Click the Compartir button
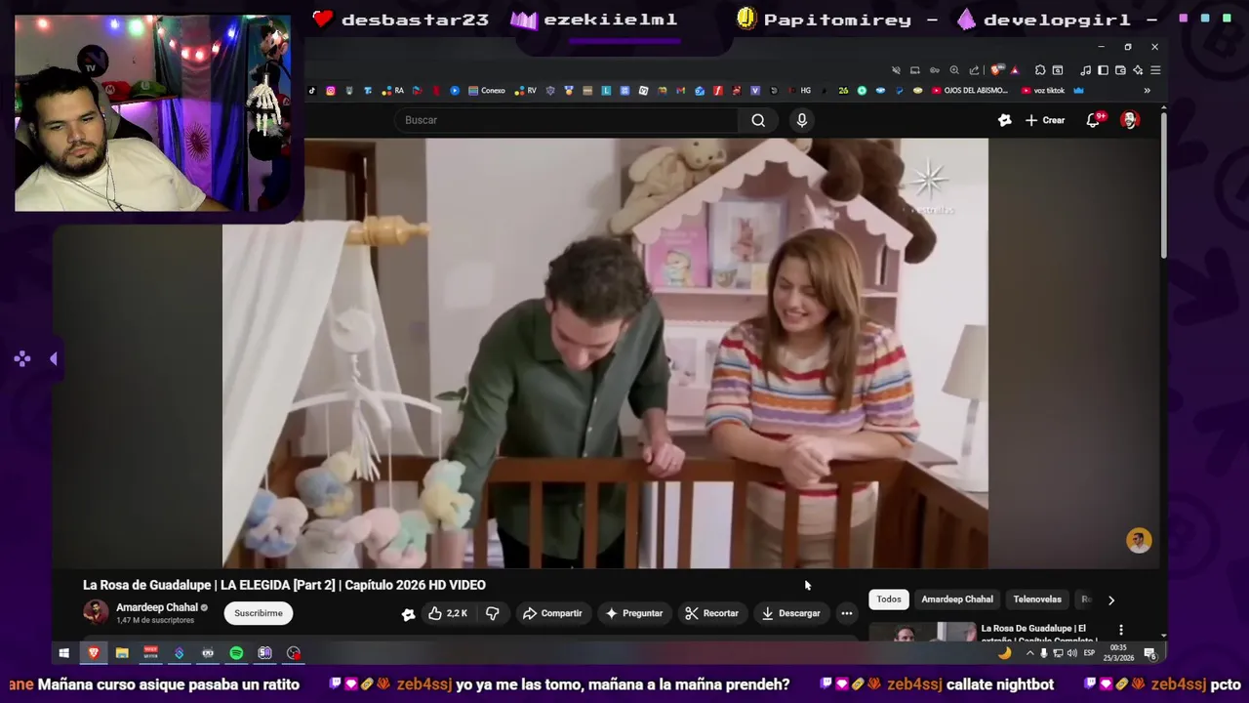The width and height of the screenshot is (1249, 703). point(552,613)
